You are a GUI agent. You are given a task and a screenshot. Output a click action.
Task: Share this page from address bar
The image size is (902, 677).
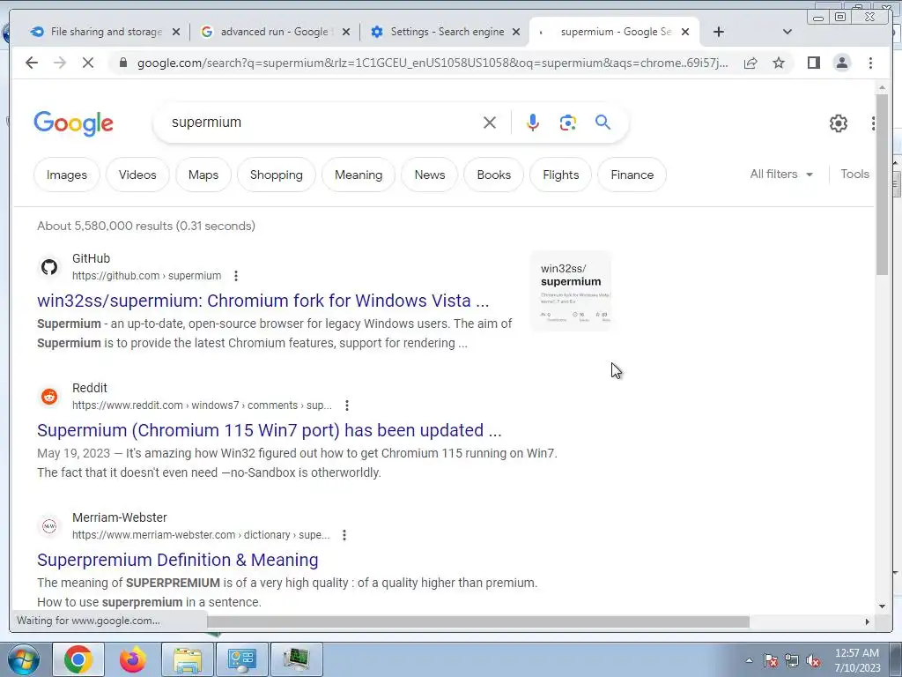click(x=750, y=63)
